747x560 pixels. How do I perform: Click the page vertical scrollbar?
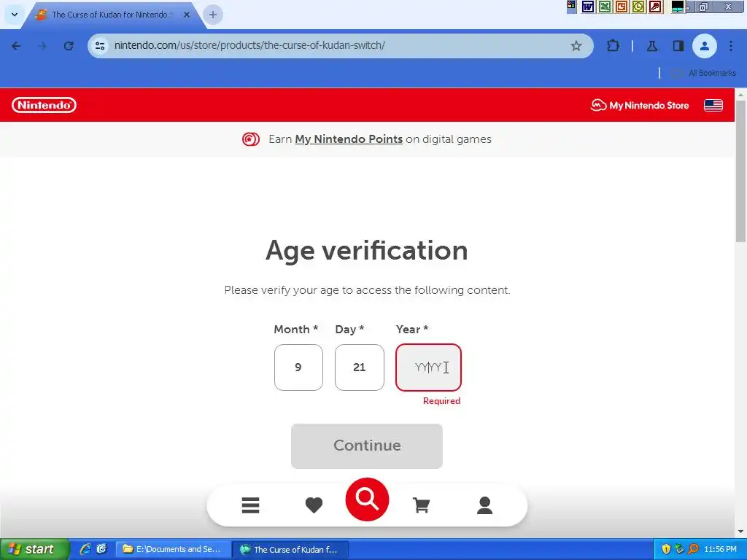pyautogui.click(x=741, y=171)
